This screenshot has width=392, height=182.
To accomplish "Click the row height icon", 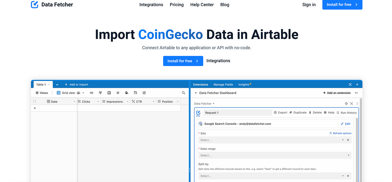I will pyautogui.click(x=135, y=93).
